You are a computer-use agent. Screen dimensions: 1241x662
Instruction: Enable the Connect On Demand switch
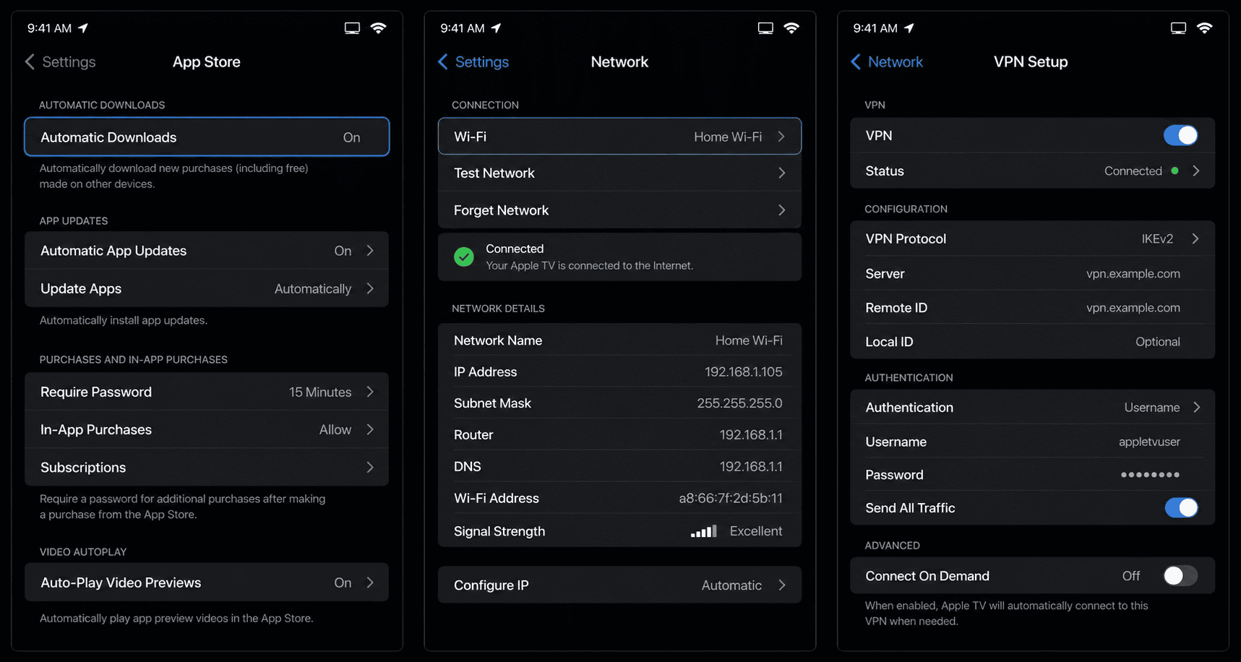click(x=1180, y=575)
